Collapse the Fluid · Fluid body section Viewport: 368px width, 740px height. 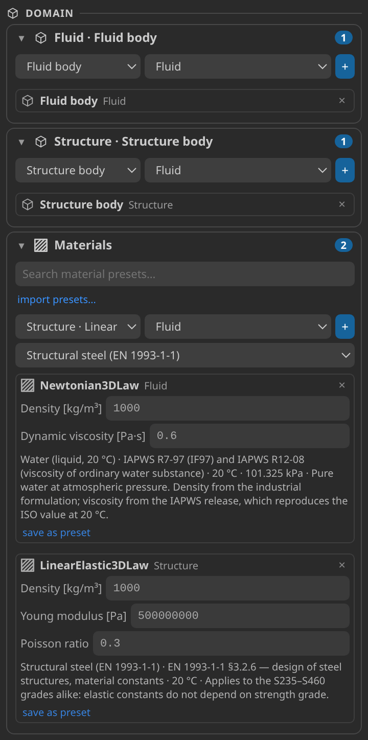21,38
